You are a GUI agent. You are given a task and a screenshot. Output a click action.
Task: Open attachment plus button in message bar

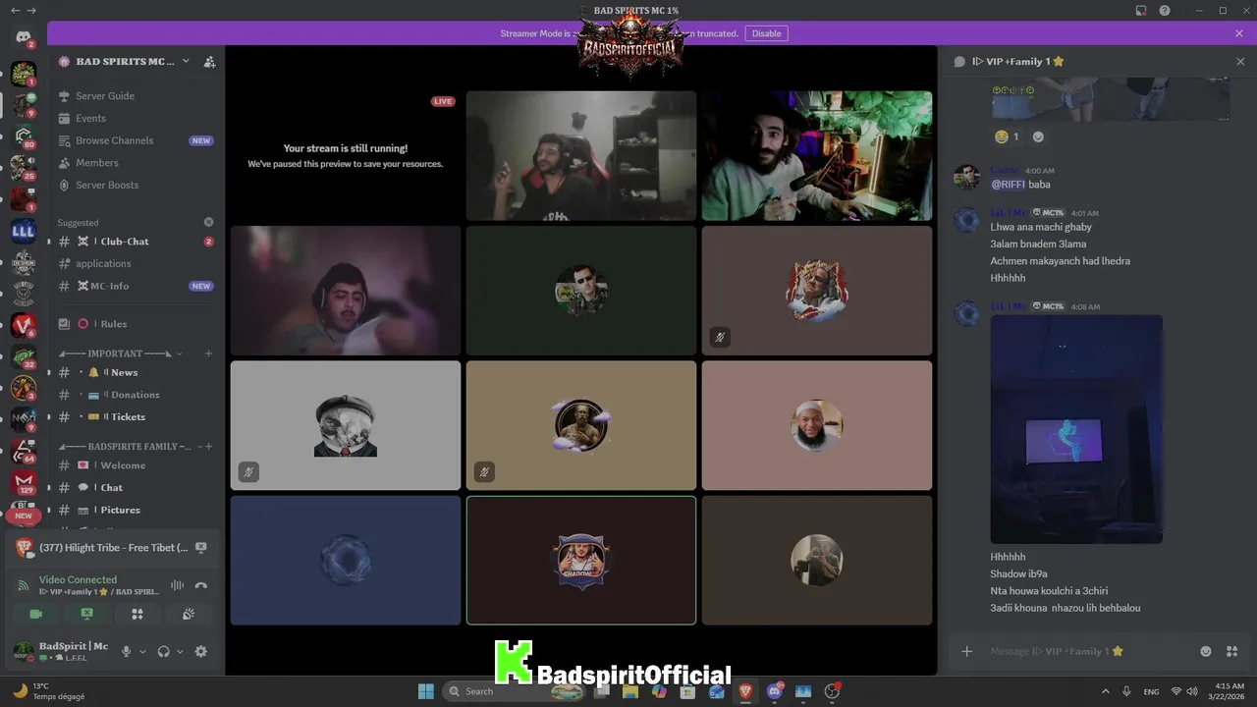coord(966,651)
